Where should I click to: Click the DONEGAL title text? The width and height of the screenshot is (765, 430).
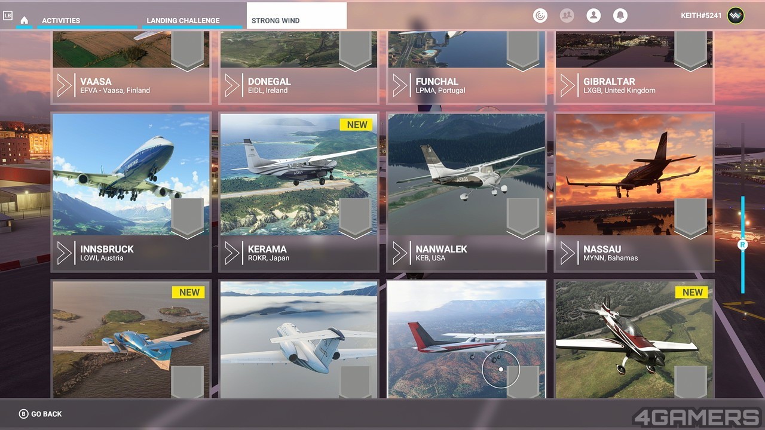(x=270, y=81)
